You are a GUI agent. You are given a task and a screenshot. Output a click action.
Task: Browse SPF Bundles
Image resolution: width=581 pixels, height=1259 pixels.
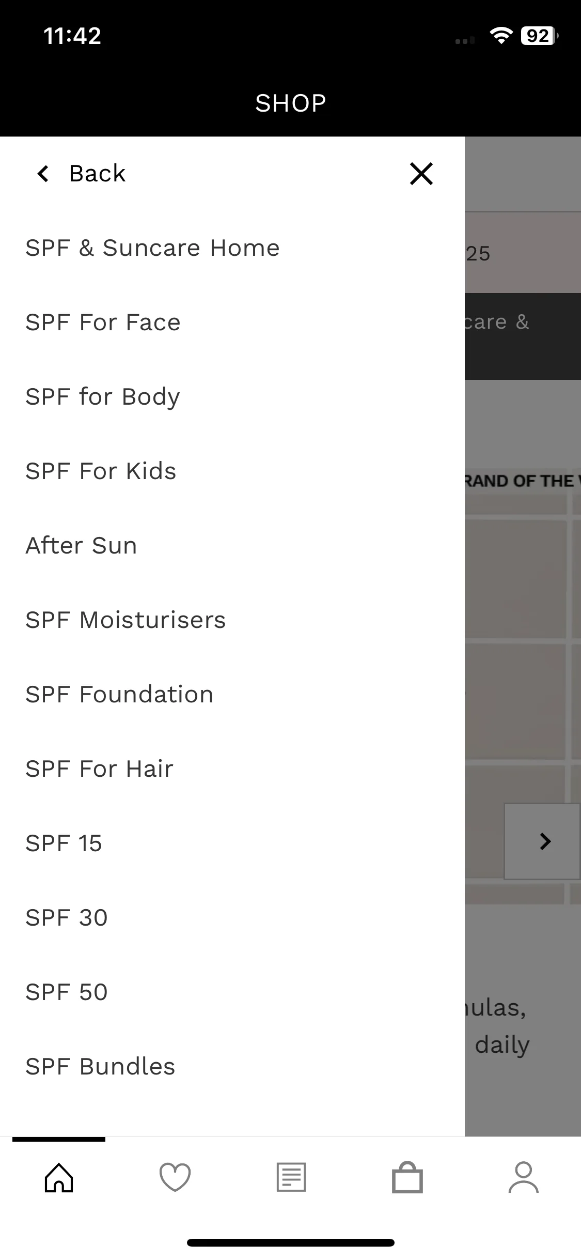[x=100, y=1067]
